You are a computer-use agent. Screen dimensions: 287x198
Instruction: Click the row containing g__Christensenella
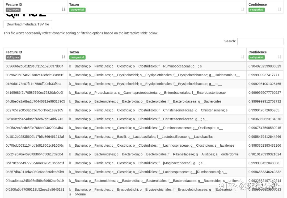[x=143, y=110]
